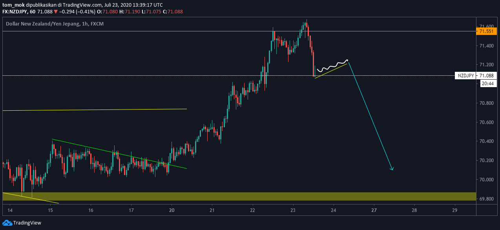Click date 27 on time axis
Image resolution: width=500 pixels, height=230 pixels.
tap(374, 210)
